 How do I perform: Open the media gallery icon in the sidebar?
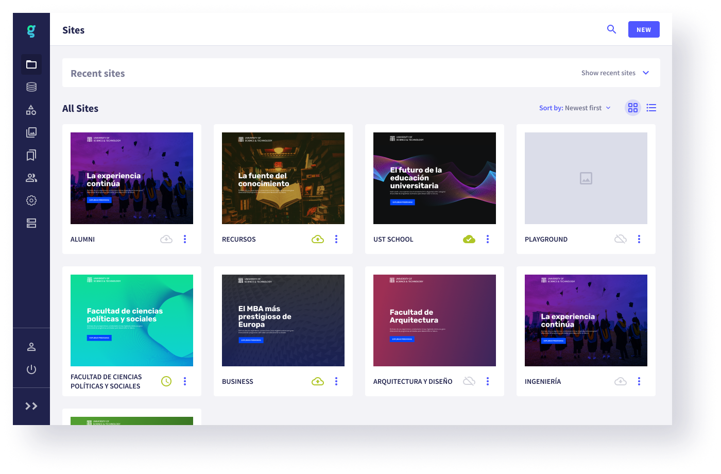pyautogui.click(x=31, y=132)
